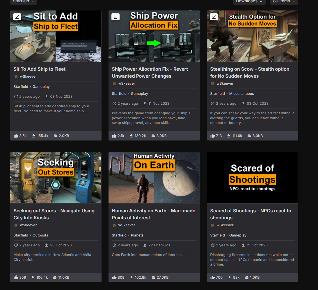The image size is (318, 290).
Task: Click thumbs-up icon showing 713 endorsements
Action: (x=213, y=136)
